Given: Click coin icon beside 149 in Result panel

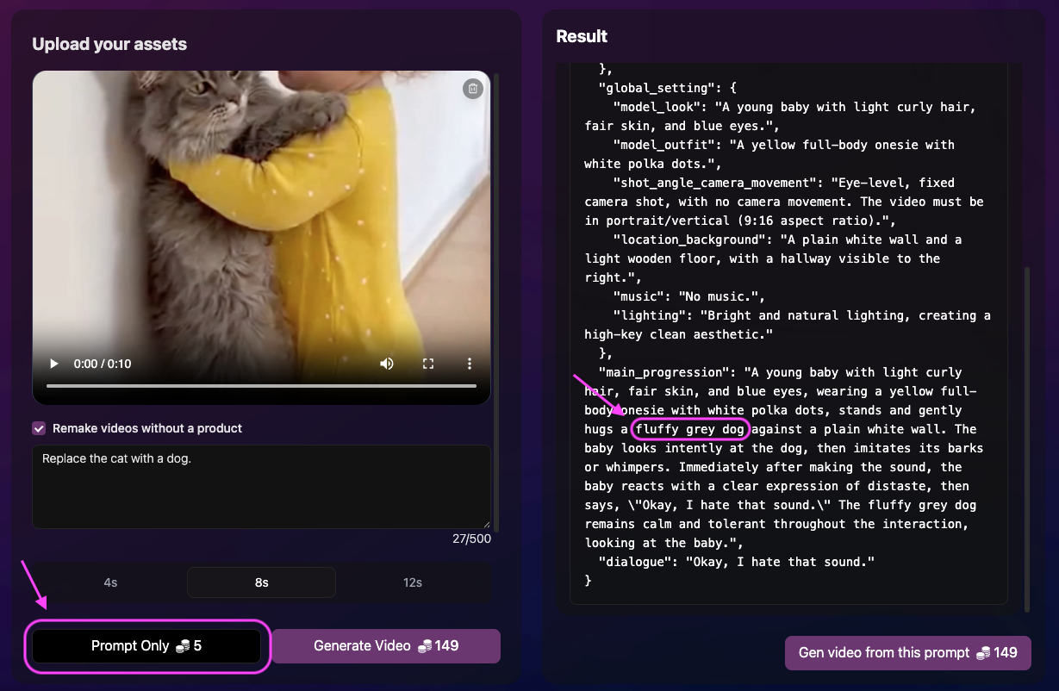Looking at the screenshot, I should [x=984, y=653].
